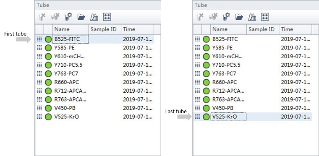Click green status circle of R660-APC, left panel
319x156 pixels.
coord(48,82)
